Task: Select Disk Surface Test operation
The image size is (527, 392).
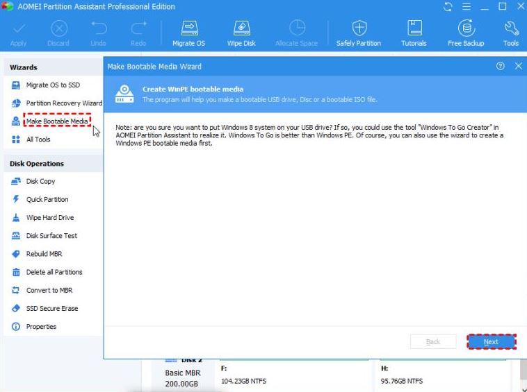Action: click(51, 236)
